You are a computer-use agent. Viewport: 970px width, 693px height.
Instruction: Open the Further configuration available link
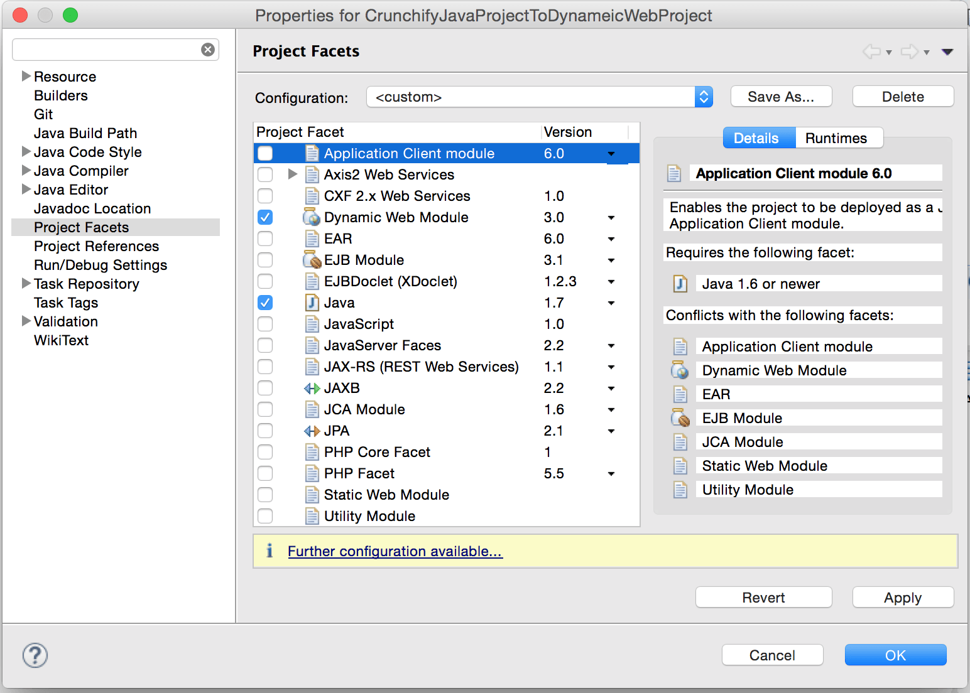(395, 551)
